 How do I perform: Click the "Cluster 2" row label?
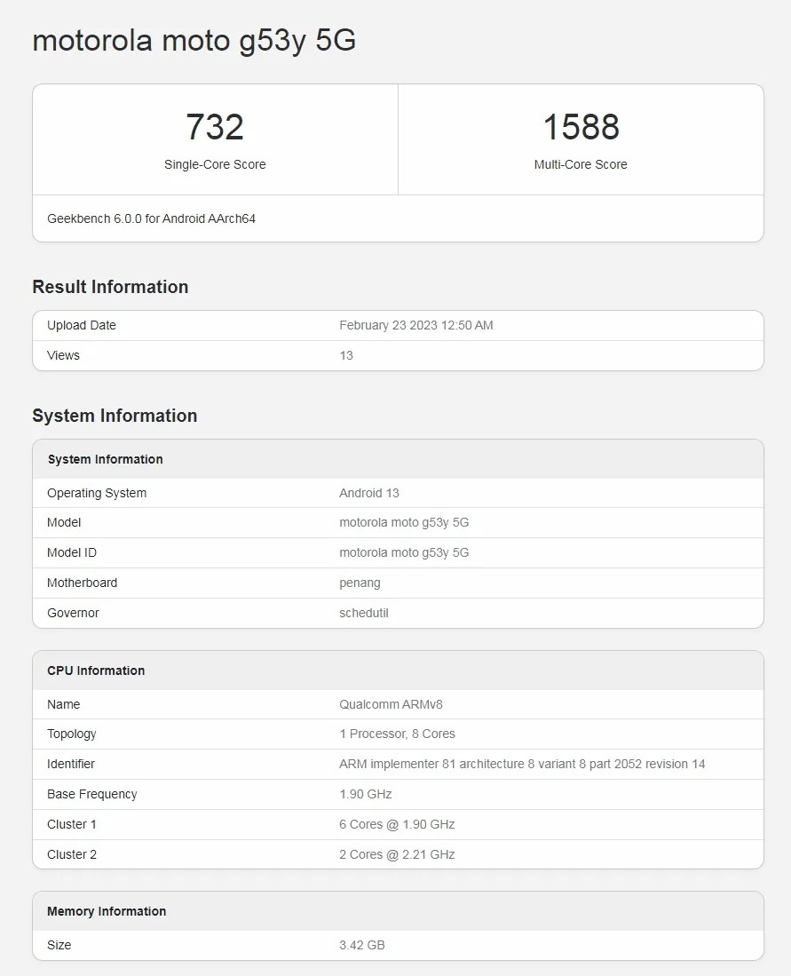72,854
